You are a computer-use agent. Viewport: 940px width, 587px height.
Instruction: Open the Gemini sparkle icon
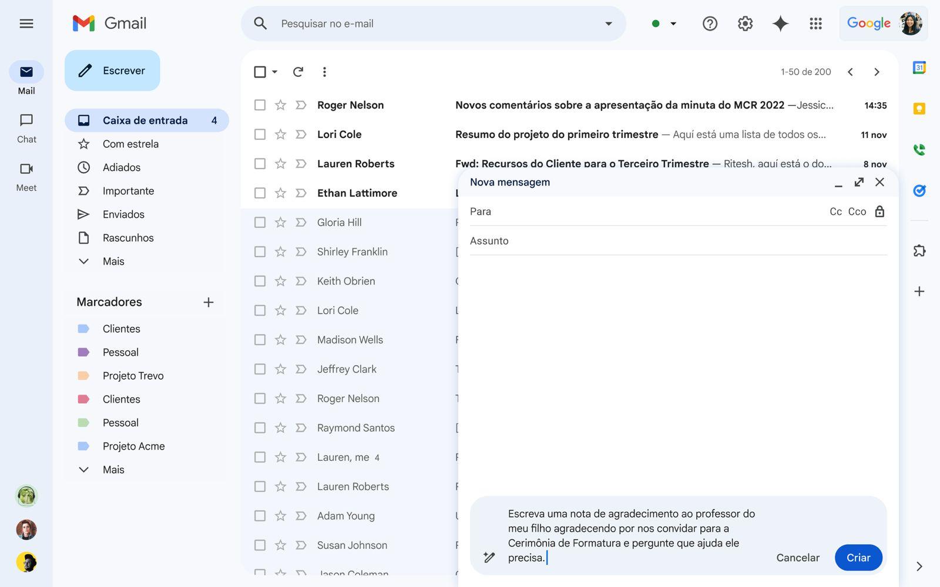pos(780,23)
